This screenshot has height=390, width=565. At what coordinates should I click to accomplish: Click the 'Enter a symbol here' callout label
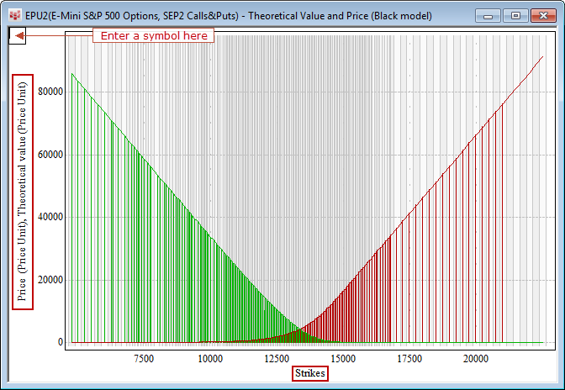click(x=151, y=35)
